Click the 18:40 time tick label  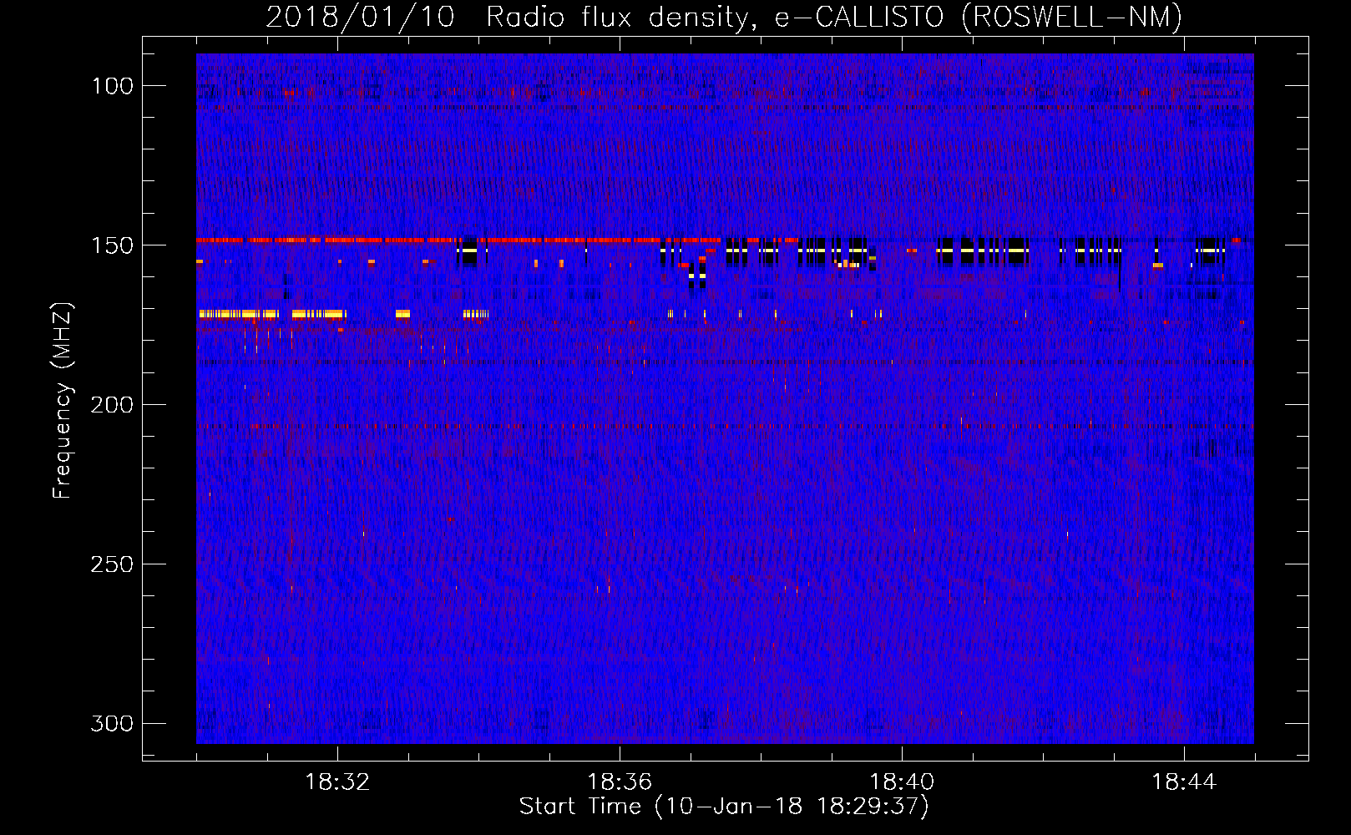pyautogui.click(x=902, y=782)
